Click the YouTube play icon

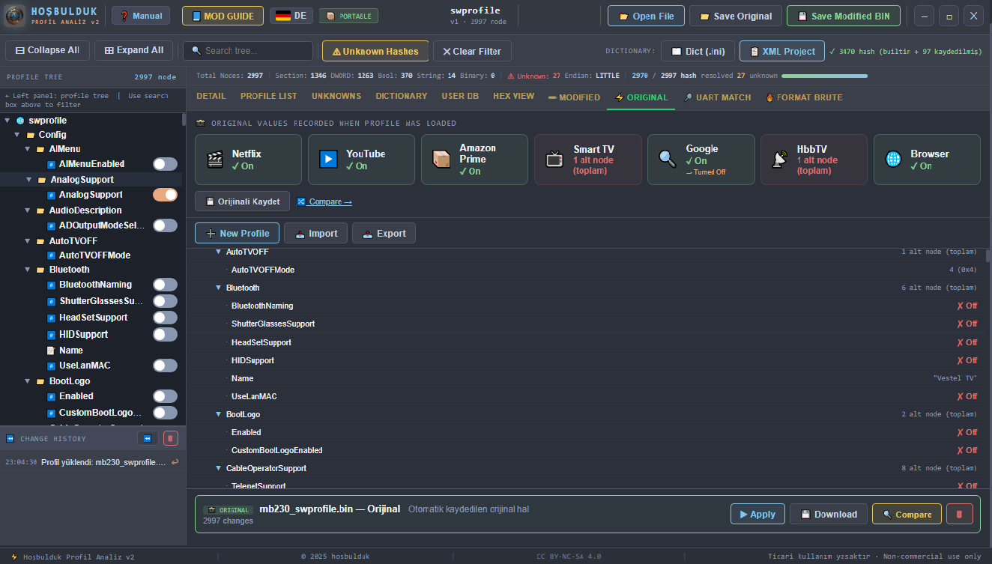[328, 159]
